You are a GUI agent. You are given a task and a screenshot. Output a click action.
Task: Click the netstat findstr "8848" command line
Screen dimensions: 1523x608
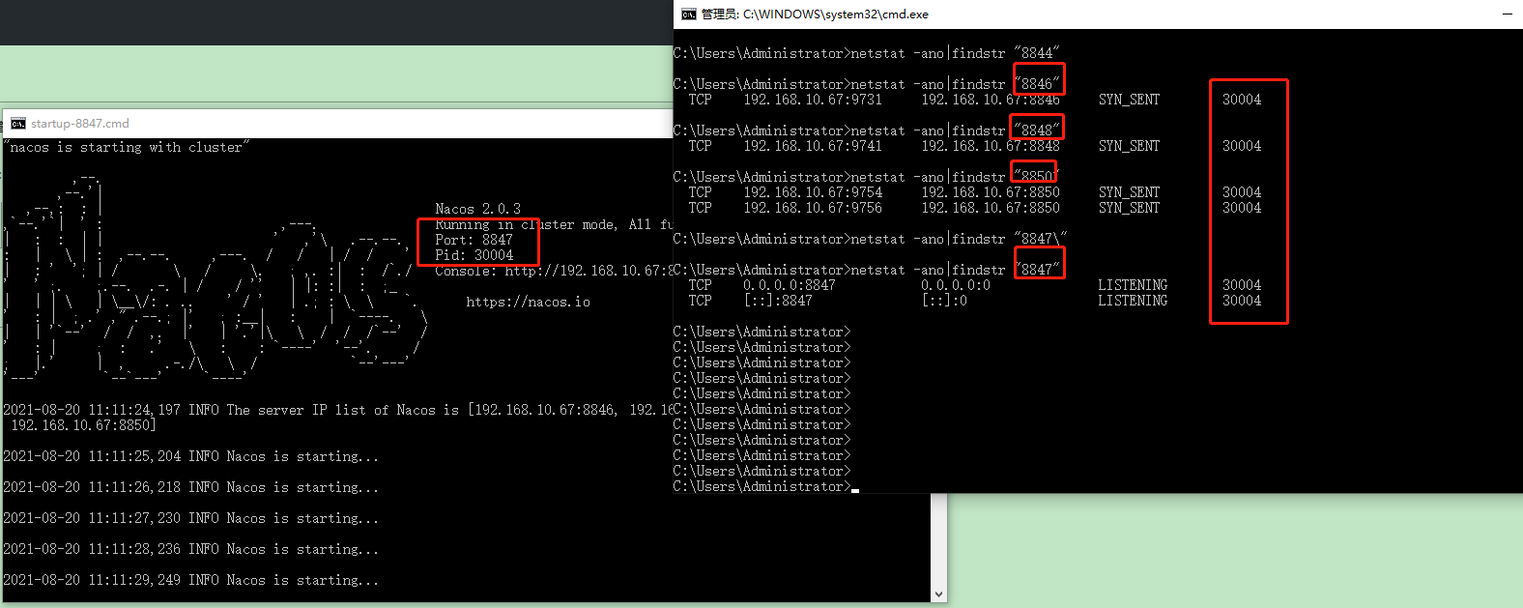coord(867,130)
